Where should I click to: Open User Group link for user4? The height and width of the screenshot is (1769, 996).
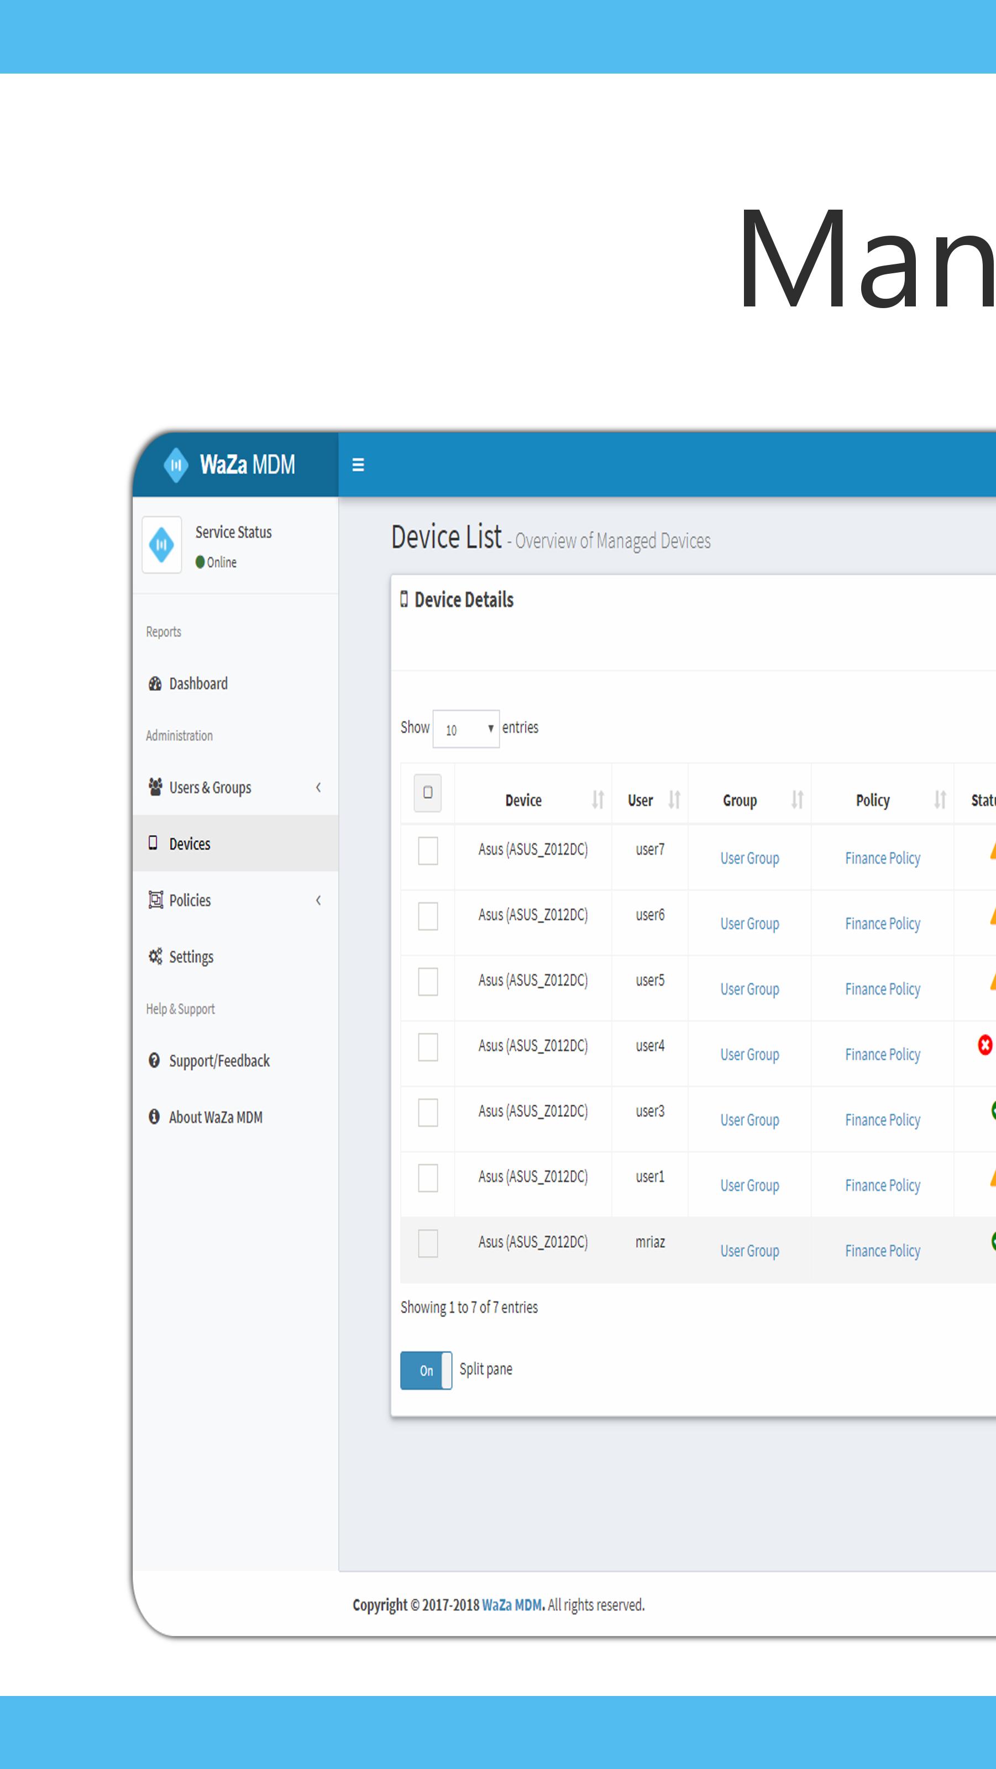[x=749, y=1055]
